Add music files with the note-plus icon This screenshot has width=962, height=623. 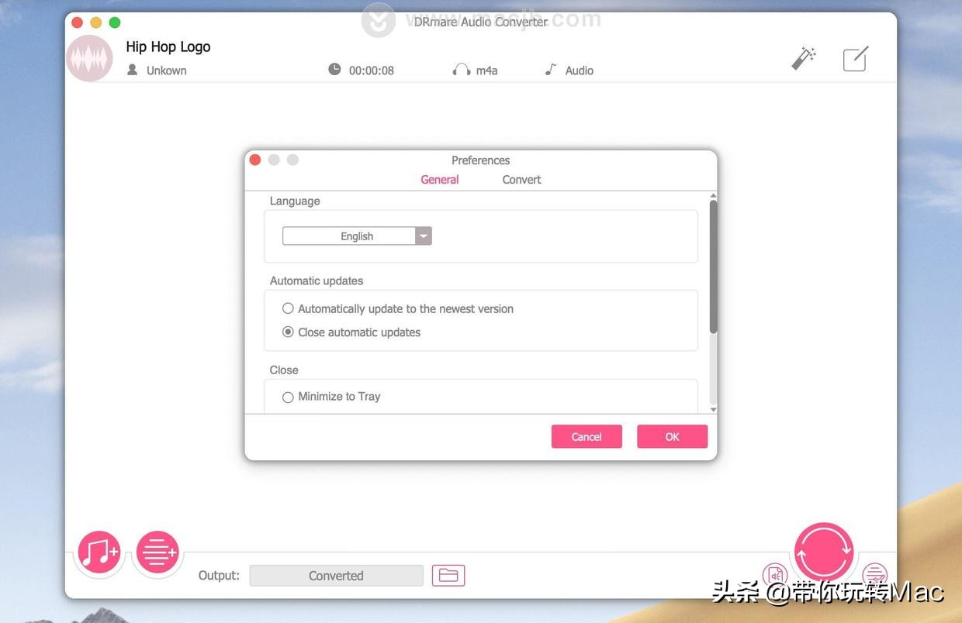click(x=99, y=552)
